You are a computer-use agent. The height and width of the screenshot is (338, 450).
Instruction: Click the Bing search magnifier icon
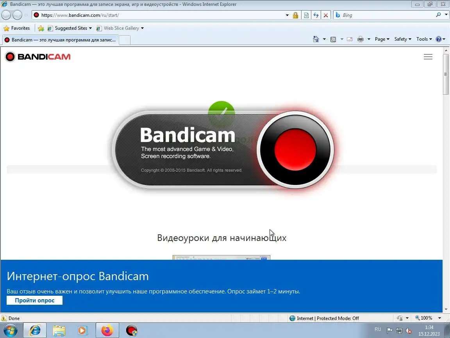pos(438,14)
